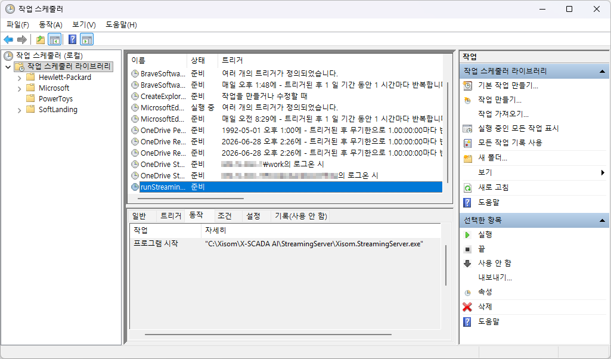The image size is (611, 359).
Task: Click the red X 삭제 icon
Action: coord(467,307)
